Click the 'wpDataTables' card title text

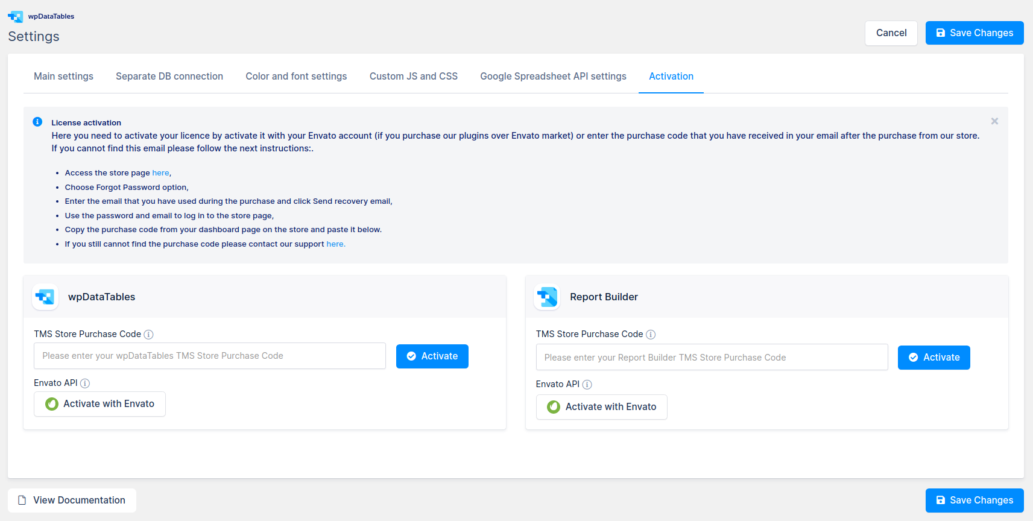[101, 297]
